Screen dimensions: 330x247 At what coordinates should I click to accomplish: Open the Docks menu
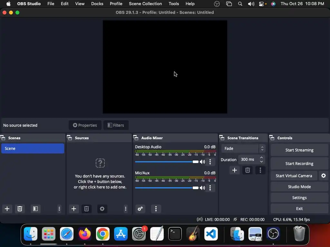pos(97,4)
